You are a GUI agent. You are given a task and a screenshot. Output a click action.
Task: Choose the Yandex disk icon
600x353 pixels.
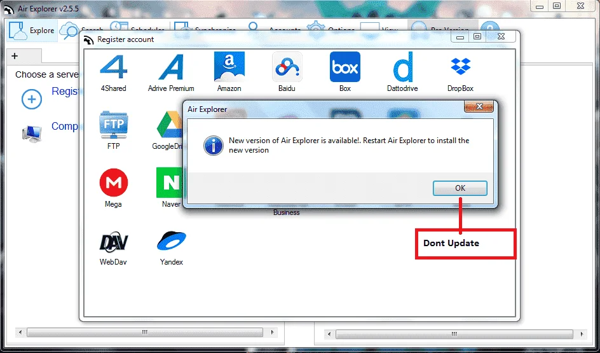click(x=172, y=240)
